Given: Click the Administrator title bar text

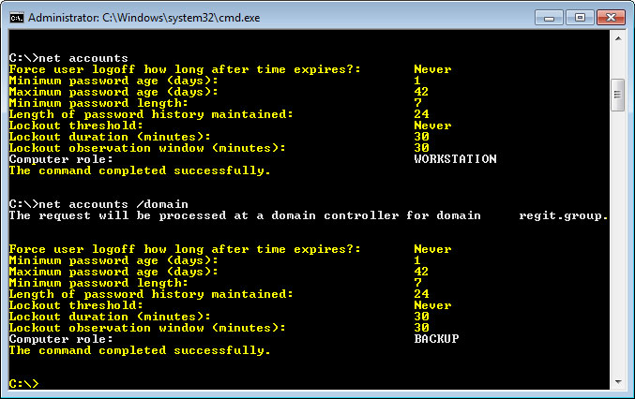Looking at the screenshot, I should coord(144,18).
